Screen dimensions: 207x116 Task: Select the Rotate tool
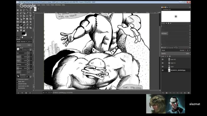click(x=18, y=19)
